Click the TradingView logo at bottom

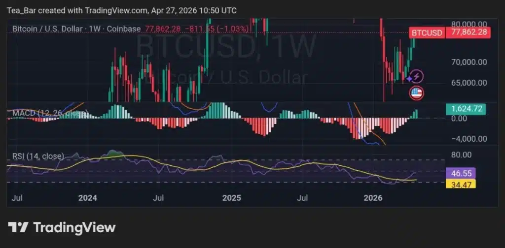click(x=62, y=227)
